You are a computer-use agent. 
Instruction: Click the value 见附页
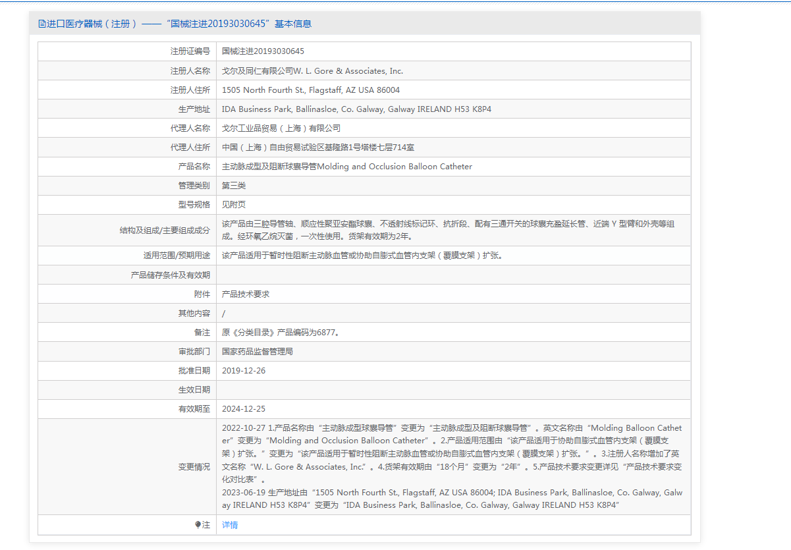234,204
